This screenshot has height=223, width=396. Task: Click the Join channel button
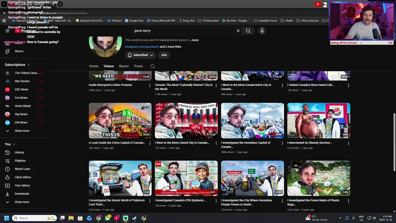click(x=164, y=55)
